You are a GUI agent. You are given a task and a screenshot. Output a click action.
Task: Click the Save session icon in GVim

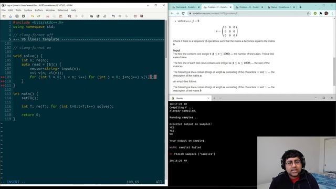[98, 16]
